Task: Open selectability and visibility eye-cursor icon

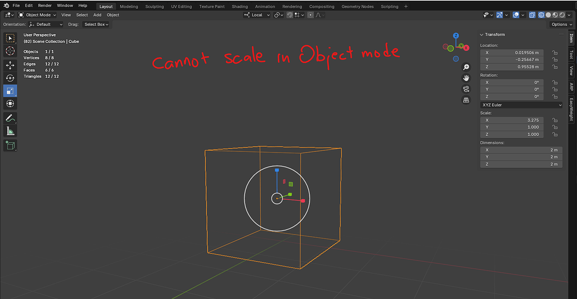Action: pyautogui.click(x=488, y=15)
